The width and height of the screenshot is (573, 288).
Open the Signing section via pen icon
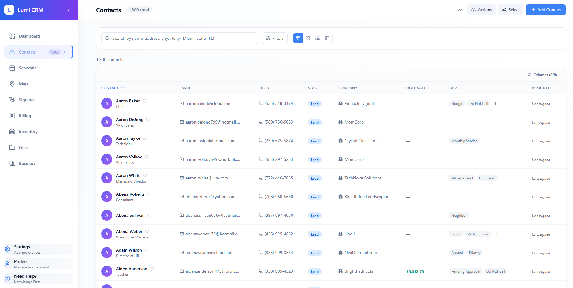(26, 100)
